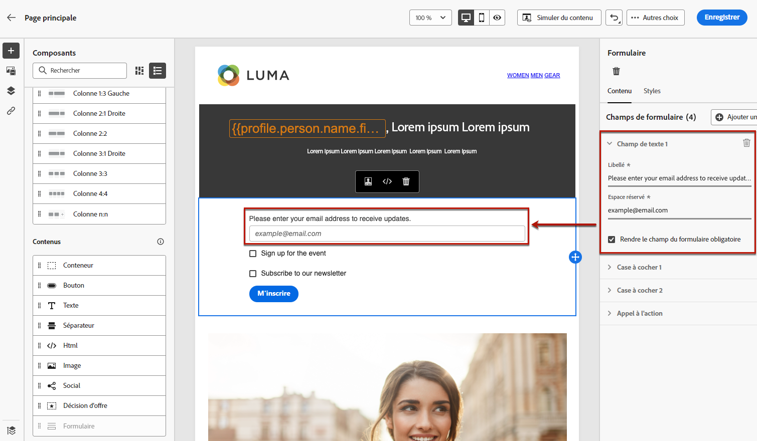Viewport: 757px width, 441px height.
Task: Select the Social content component
Action: [x=99, y=385]
